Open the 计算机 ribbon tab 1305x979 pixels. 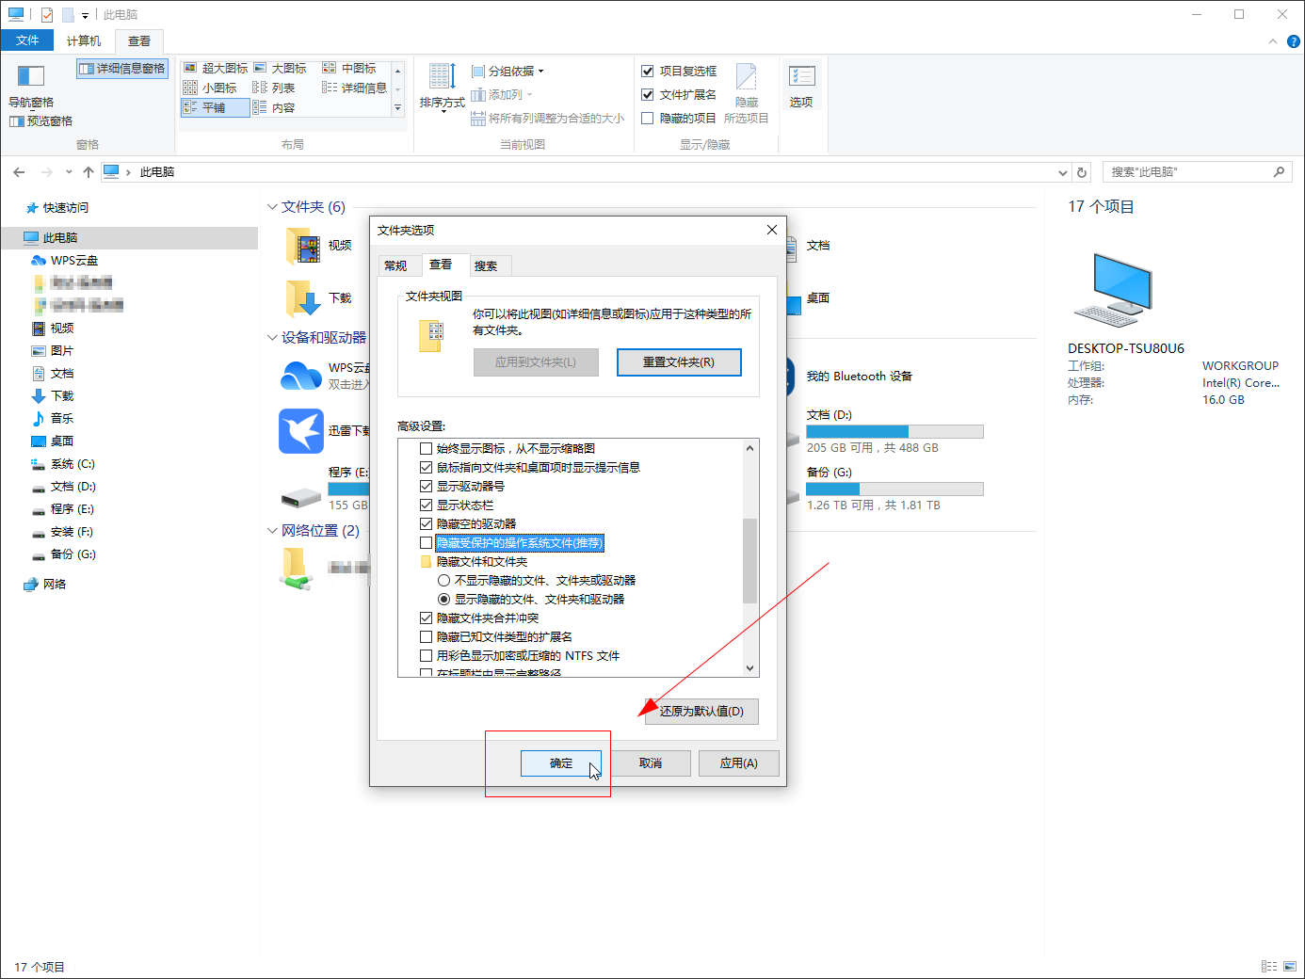84,40
